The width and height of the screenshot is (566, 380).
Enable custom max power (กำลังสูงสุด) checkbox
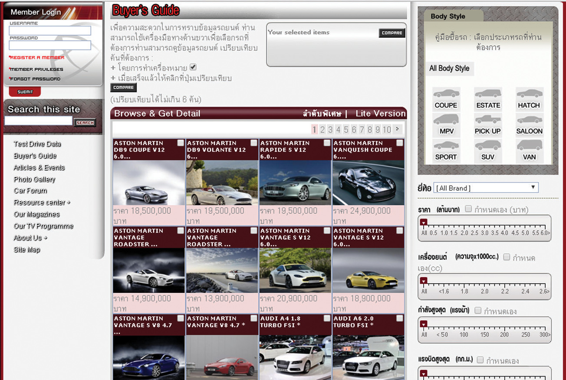478,311
